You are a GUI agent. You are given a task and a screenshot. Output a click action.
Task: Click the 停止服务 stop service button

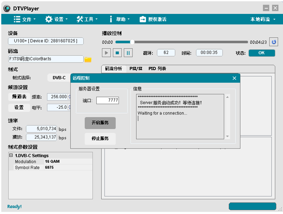pyautogui.click(x=100, y=138)
